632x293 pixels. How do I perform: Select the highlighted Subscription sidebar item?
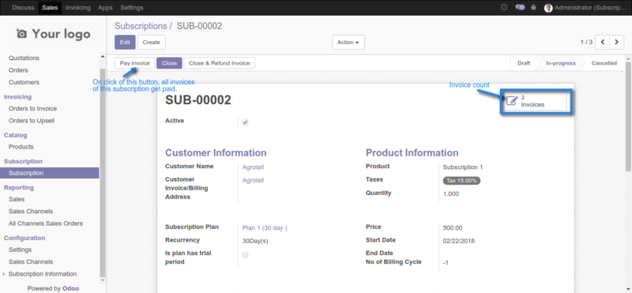coord(49,173)
